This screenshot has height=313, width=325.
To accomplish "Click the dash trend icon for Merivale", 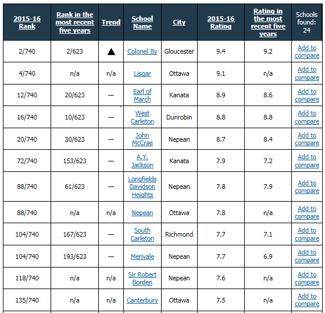I will (111, 256).
